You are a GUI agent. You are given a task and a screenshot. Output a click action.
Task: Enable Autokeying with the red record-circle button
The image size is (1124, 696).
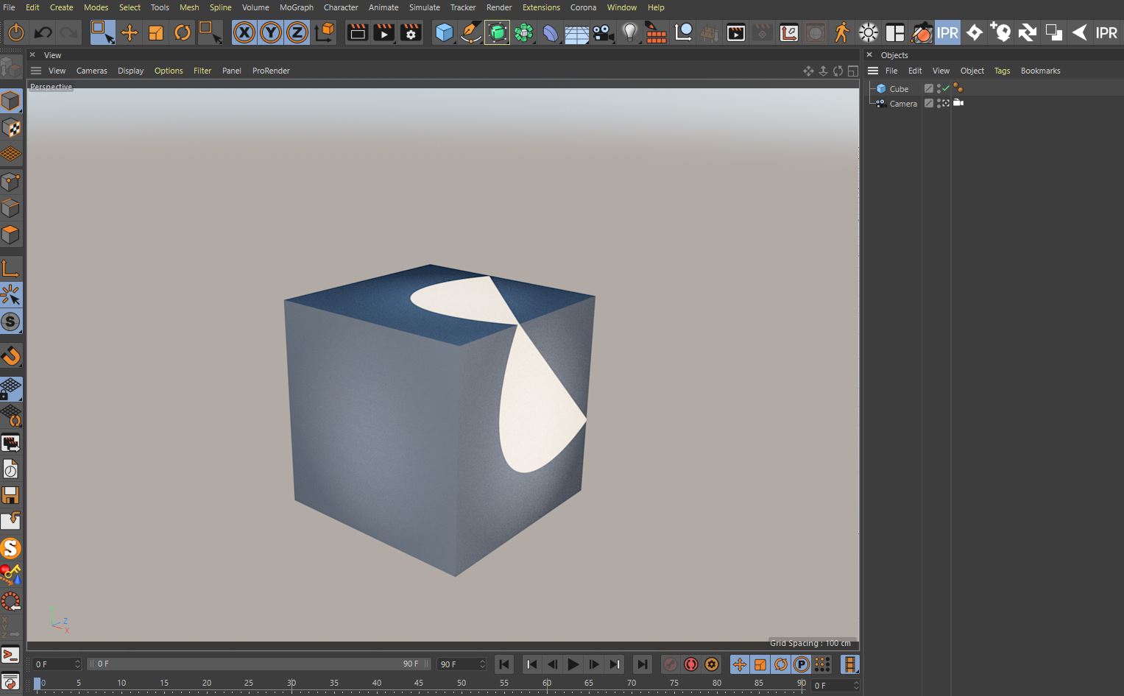click(x=690, y=664)
